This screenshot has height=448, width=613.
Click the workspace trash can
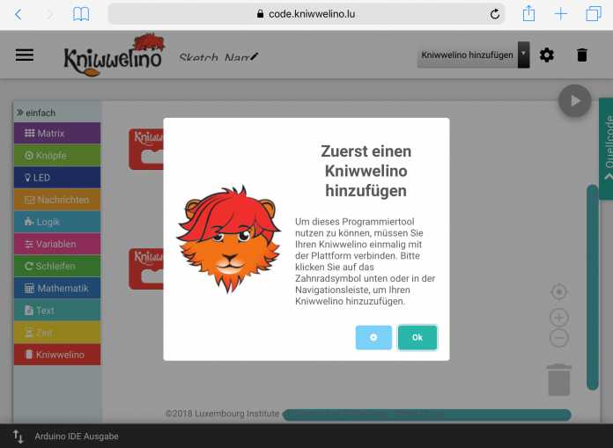558,379
